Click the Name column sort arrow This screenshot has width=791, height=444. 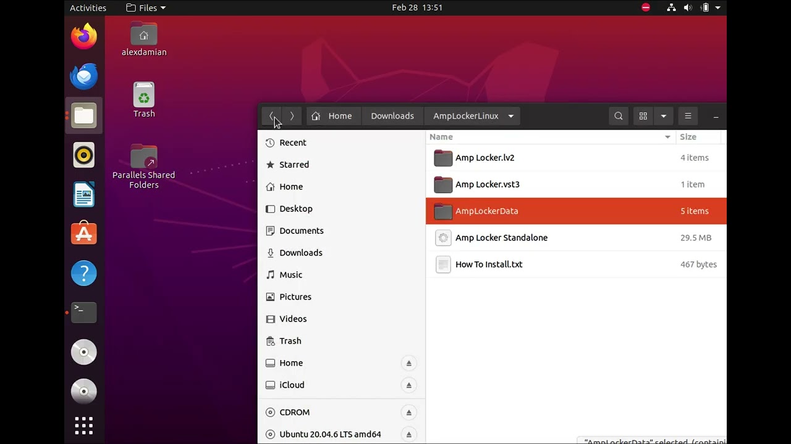(x=667, y=137)
